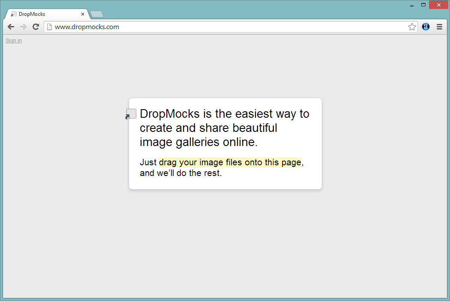Close the DropMocks tab
Image resolution: width=450 pixels, height=301 pixels.
tap(83, 14)
